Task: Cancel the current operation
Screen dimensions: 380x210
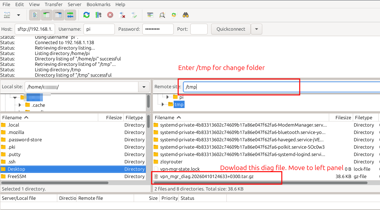Action: tap(110, 15)
